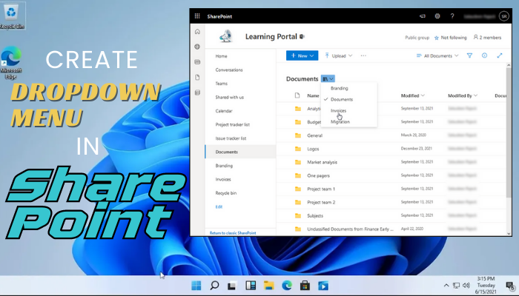This screenshot has width=519, height=296.
Task: Choose Invoices from the library dropdown
Action: pyautogui.click(x=338, y=110)
